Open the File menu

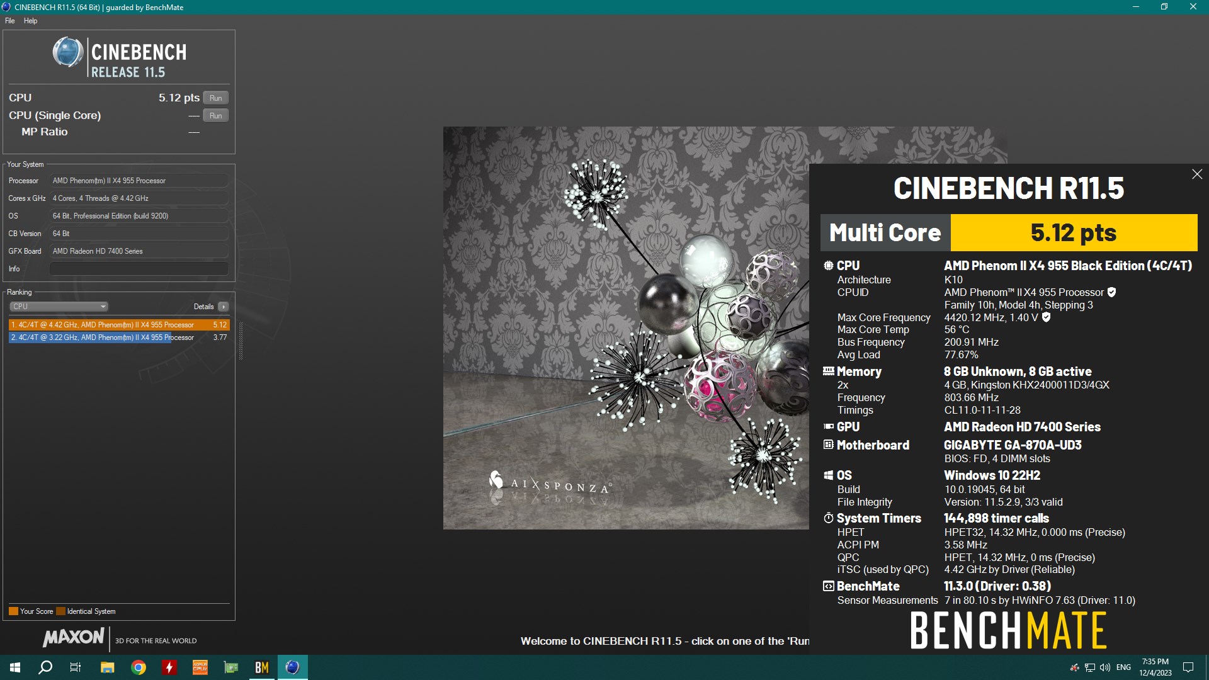[x=9, y=21]
